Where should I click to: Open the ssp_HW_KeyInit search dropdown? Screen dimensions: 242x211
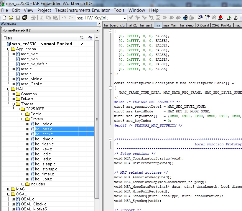pos(125,18)
